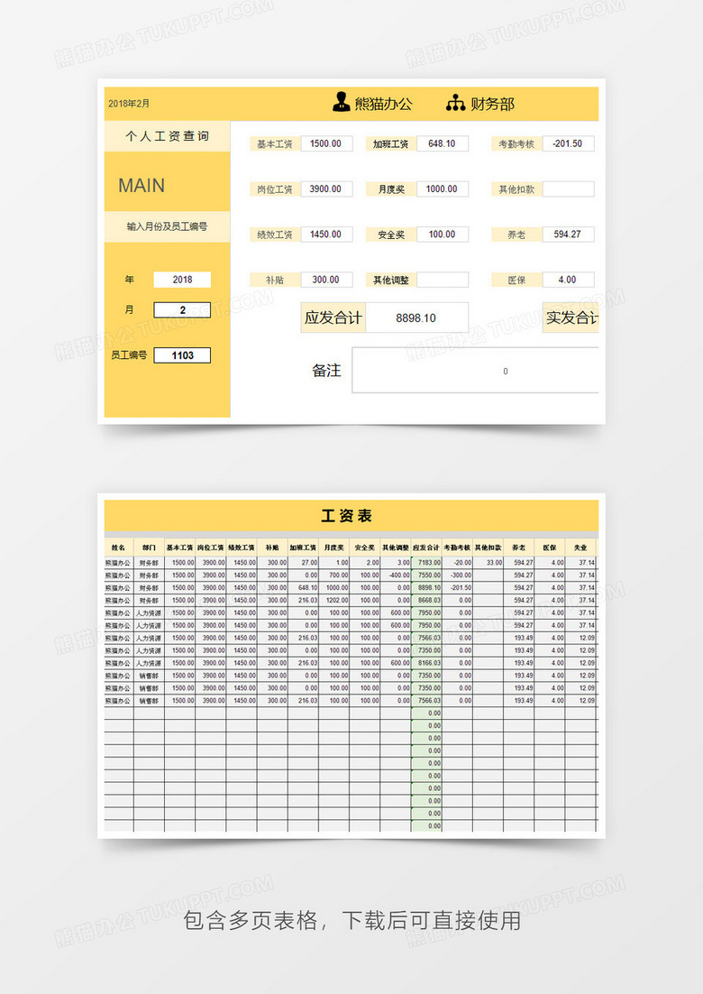Click the 实发合计 label

[x=571, y=318]
